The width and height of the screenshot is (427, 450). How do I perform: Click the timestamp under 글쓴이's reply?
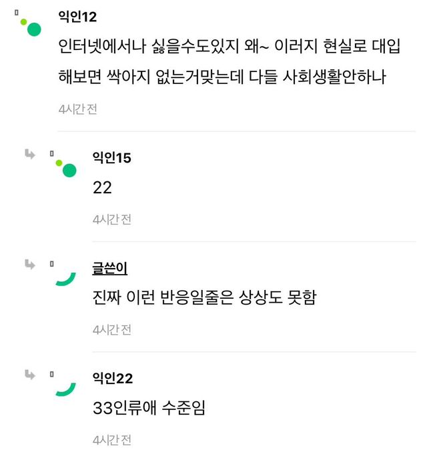pyautogui.click(x=112, y=329)
